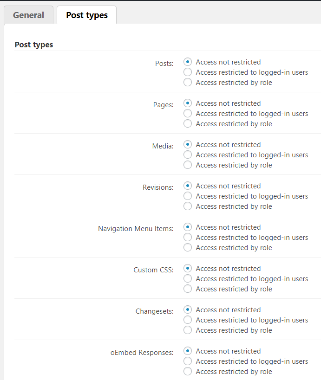Restrict Media access by role

pos(188,165)
